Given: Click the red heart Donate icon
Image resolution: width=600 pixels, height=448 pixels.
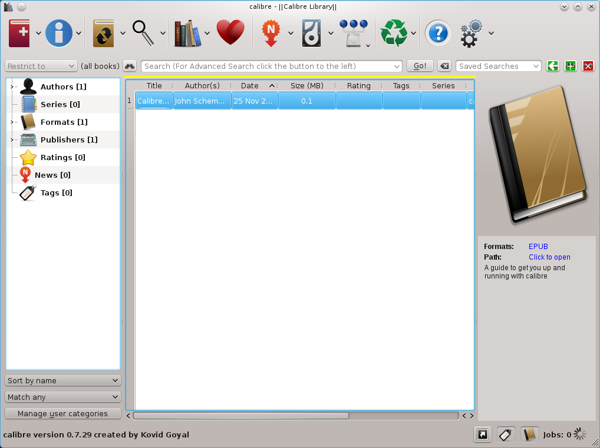Looking at the screenshot, I should (230, 33).
